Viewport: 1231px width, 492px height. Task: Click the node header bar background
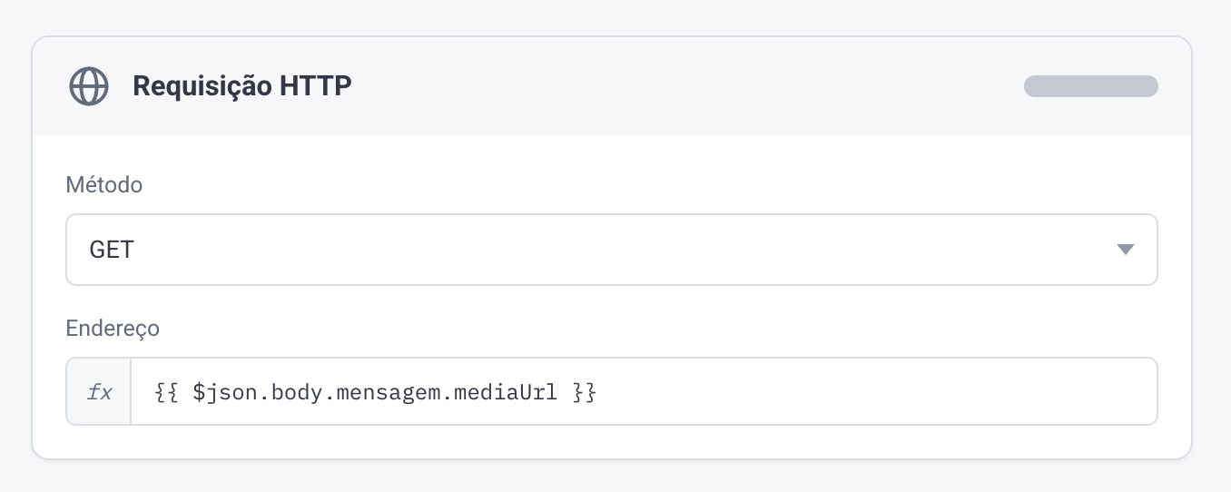681,86
